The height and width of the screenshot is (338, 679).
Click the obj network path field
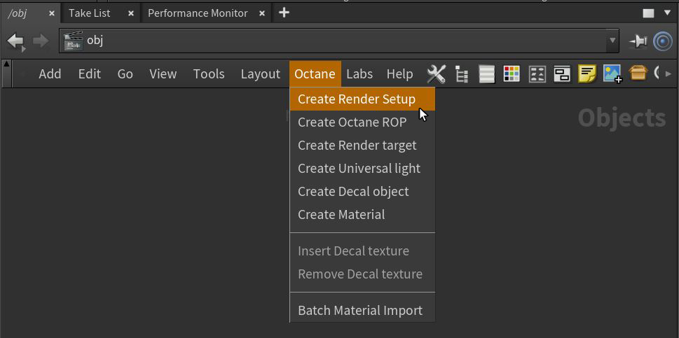click(x=336, y=41)
